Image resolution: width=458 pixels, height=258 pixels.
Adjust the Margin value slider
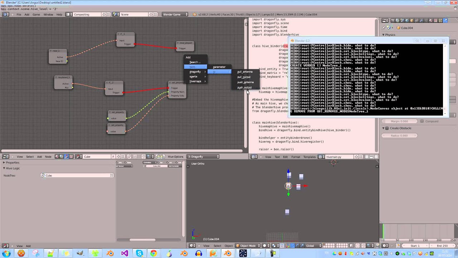coord(399,121)
